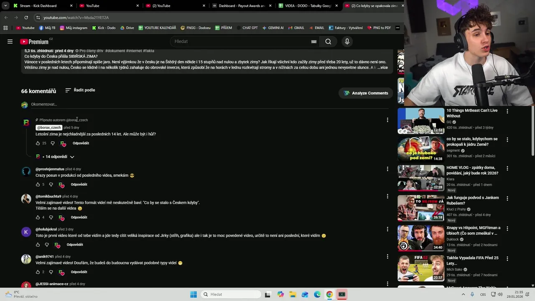This screenshot has height=301, width=535.
Task: Click the search magnifier button
Action: click(x=328, y=41)
